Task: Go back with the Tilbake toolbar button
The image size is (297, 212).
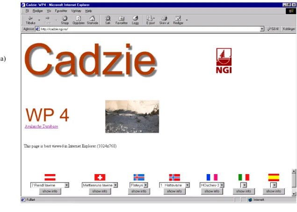Action: [30, 20]
